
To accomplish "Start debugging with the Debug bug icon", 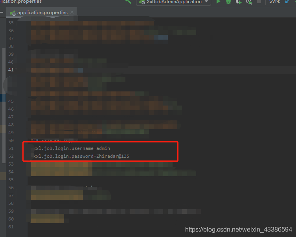I will [228, 2].
